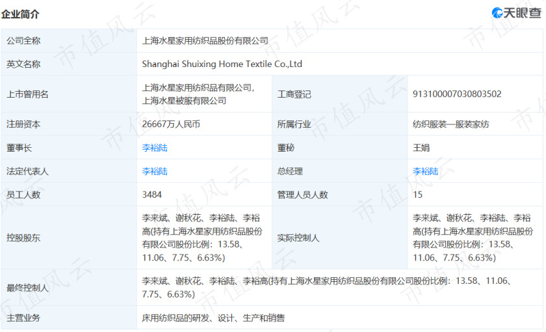Open 李裕陆 link in 总经理 row
The height and width of the screenshot is (332, 546).
pyautogui.click(x=426, y=171)
